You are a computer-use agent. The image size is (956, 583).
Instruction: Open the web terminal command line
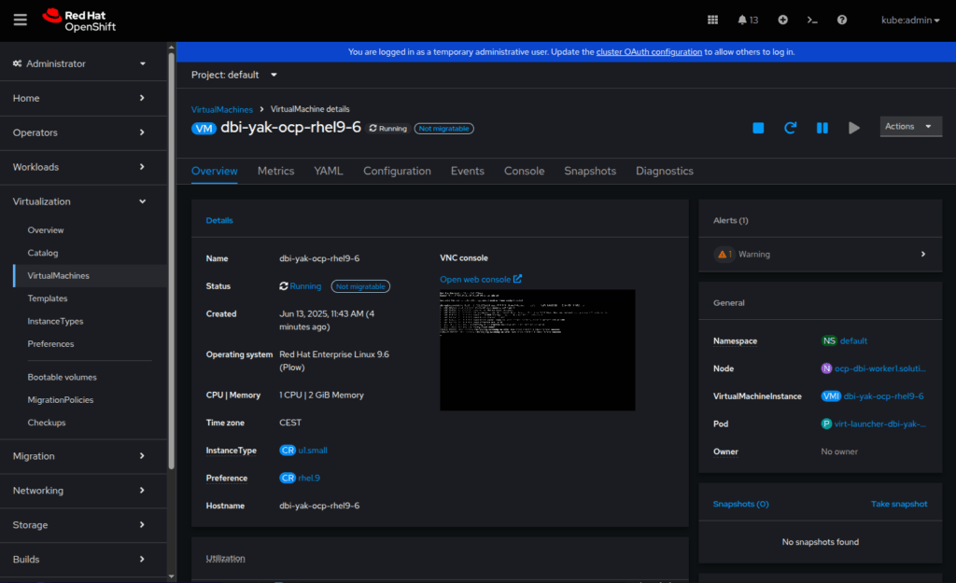click(812, 21)
